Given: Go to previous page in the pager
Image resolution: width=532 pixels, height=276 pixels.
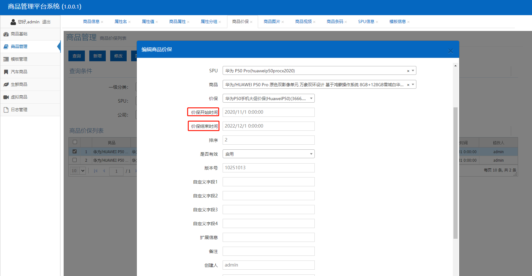Looking at the screenshot, I should tap(104, 171).
